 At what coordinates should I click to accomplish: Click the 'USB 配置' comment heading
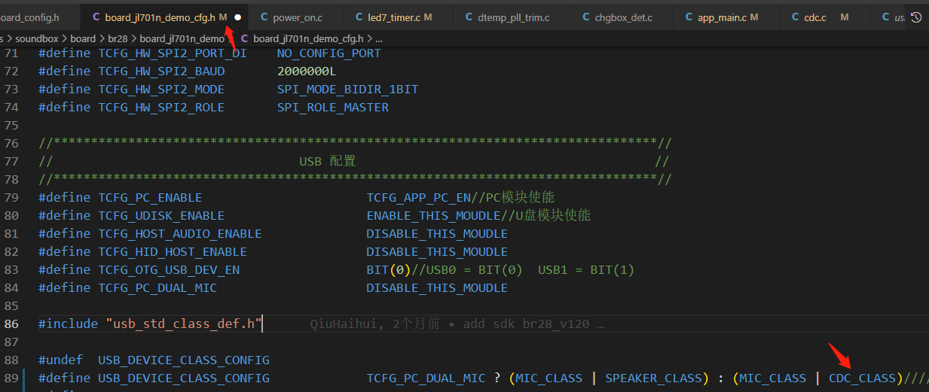(x=328, y=161)
